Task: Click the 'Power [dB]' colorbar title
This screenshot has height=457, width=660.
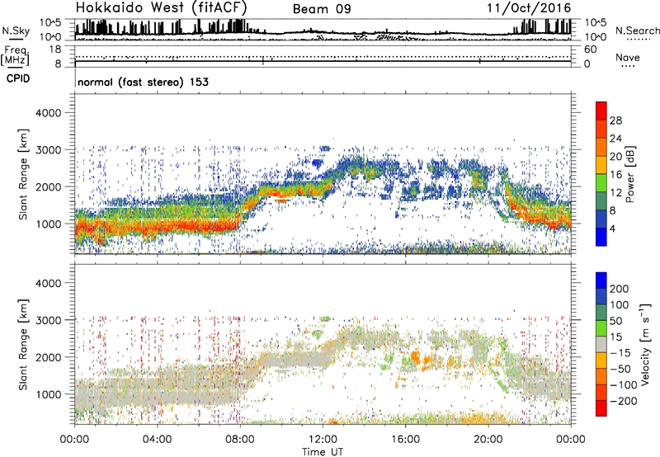Action: [x=629, y=174]
